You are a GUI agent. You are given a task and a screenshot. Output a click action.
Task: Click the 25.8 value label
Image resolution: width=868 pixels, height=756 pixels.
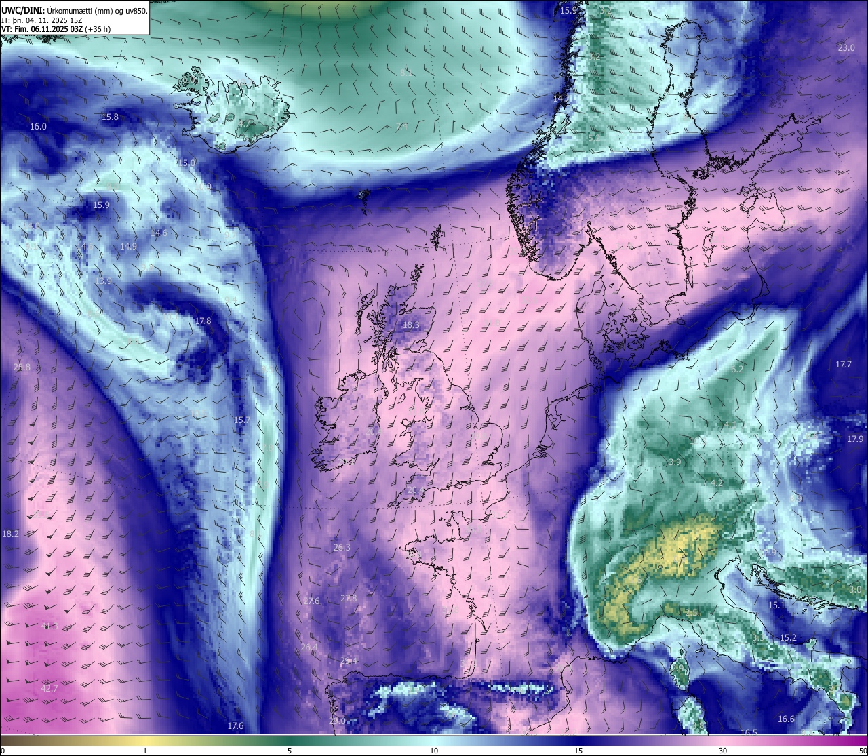(x=22, y=367)
